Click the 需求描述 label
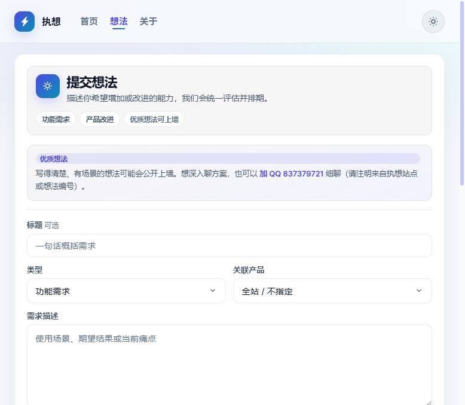The width and height of the screenshot is (465, 405). 42,316
